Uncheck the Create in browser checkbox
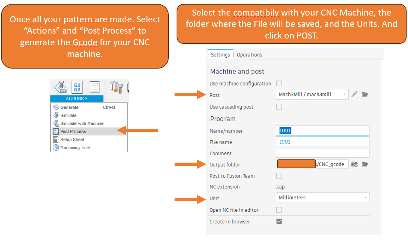The image size is (408, 240). [x=279, y=222]
